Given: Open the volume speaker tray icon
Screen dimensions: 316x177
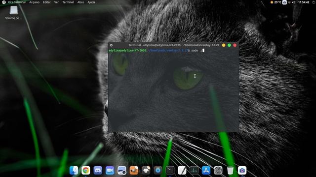Looking at the screenshot, I should [294, 2].
